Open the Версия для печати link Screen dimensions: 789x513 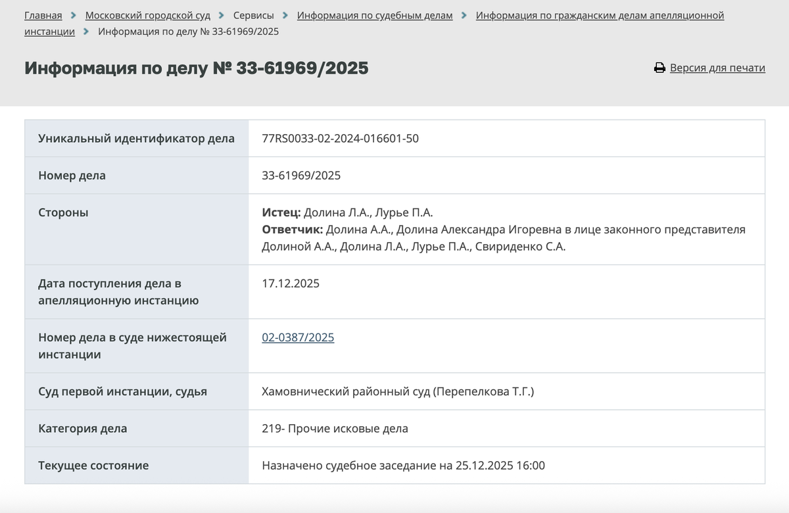pos(717,68)
